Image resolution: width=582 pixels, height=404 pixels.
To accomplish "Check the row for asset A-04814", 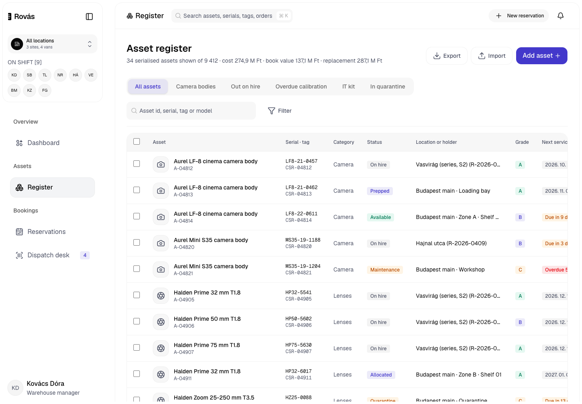I will (x=137, y=216).
